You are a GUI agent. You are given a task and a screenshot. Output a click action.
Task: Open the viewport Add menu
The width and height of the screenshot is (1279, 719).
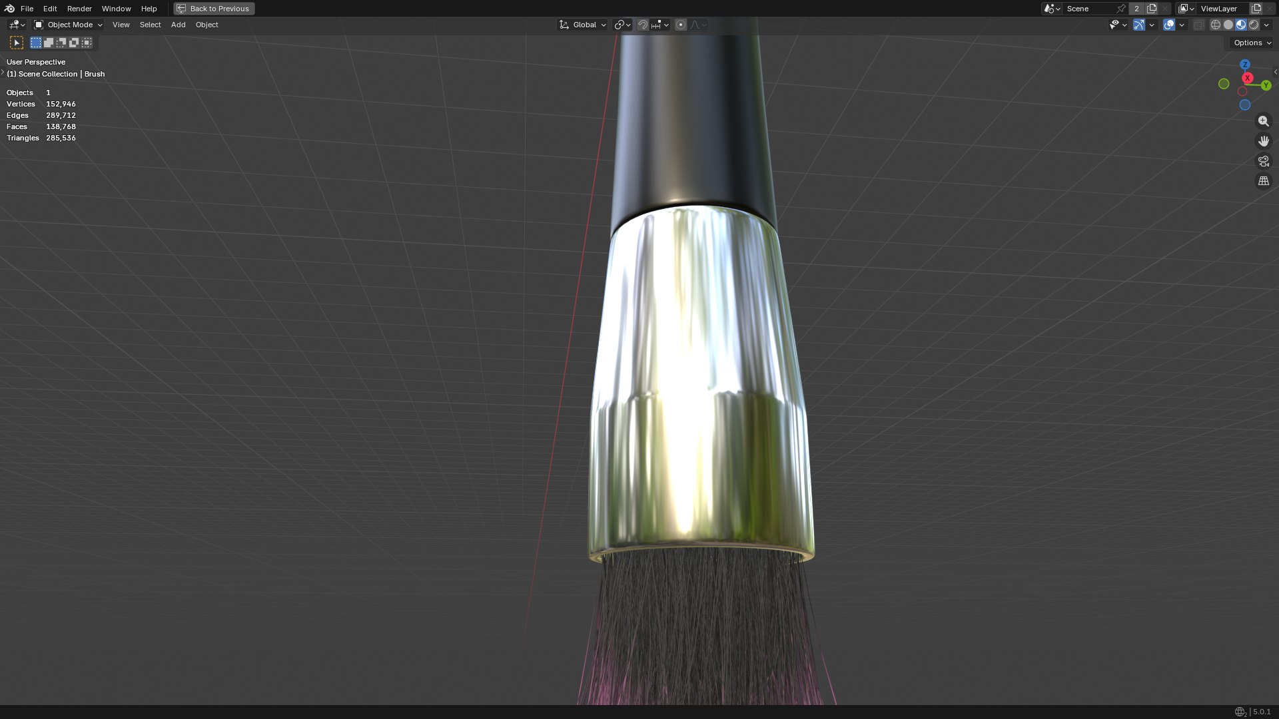coord(178,25)
